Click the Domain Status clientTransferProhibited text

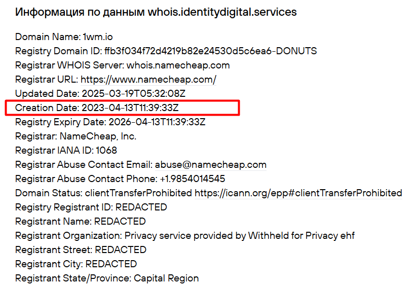click(138, 193)
